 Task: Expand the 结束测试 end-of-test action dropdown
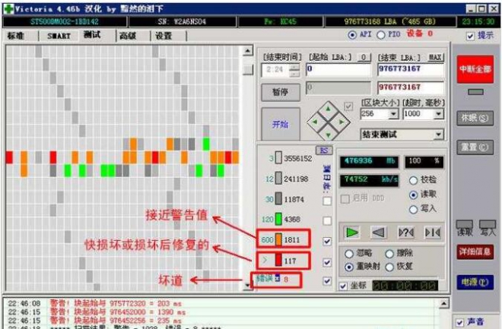coord(438,134)
